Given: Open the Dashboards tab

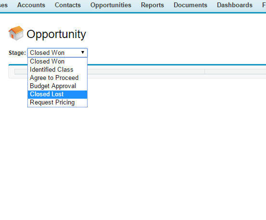Looking at the screenshot, I should (x=235, y=5).
